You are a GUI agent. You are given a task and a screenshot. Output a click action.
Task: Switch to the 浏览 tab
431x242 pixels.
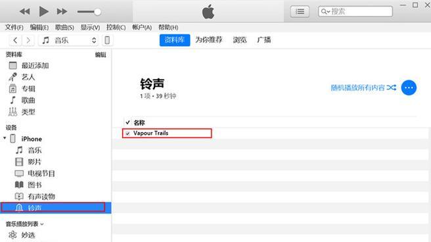[240, 40]
